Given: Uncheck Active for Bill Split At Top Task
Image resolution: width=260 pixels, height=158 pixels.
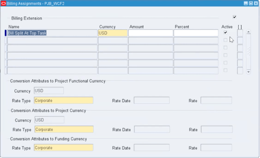Looking at the screenshot, I should coord(225,32).
